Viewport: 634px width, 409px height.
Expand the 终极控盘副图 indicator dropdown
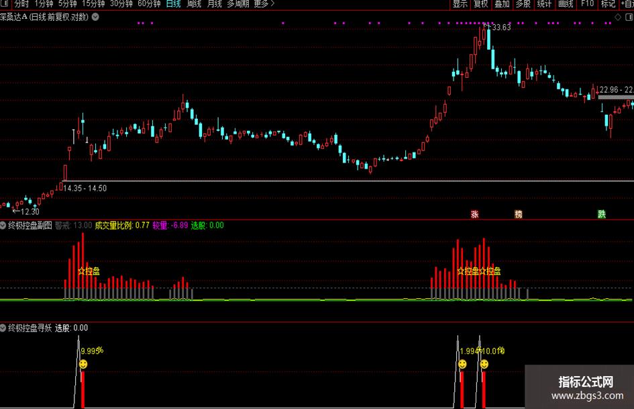[x=3, y=225]
